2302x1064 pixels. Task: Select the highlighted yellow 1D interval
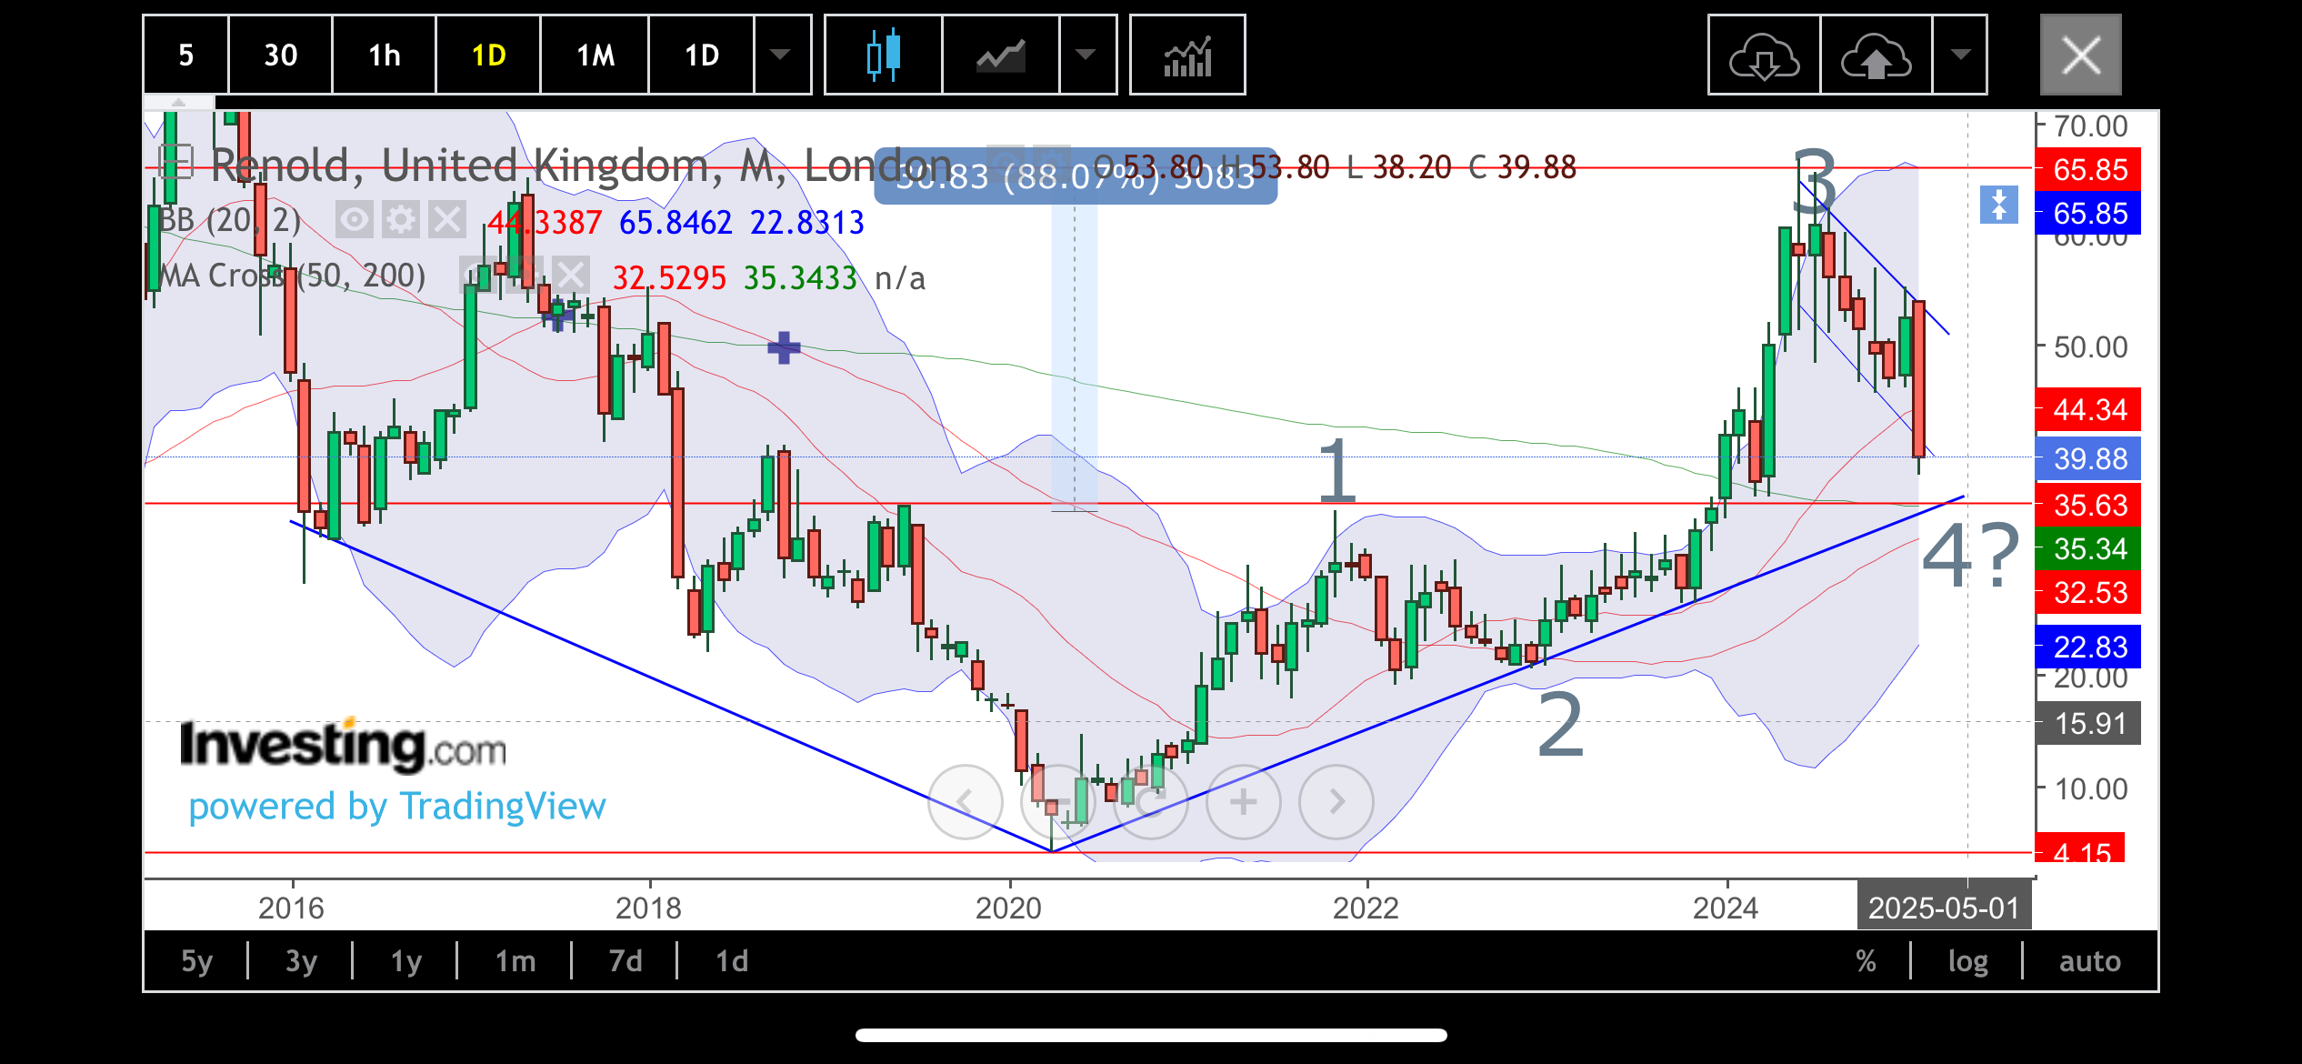tap(488, 55)
